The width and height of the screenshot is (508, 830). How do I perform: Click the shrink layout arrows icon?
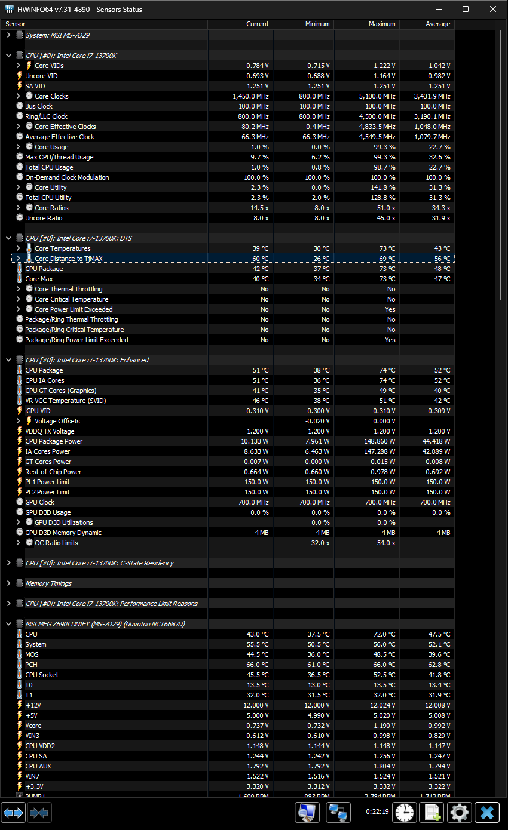click(39, 813)
